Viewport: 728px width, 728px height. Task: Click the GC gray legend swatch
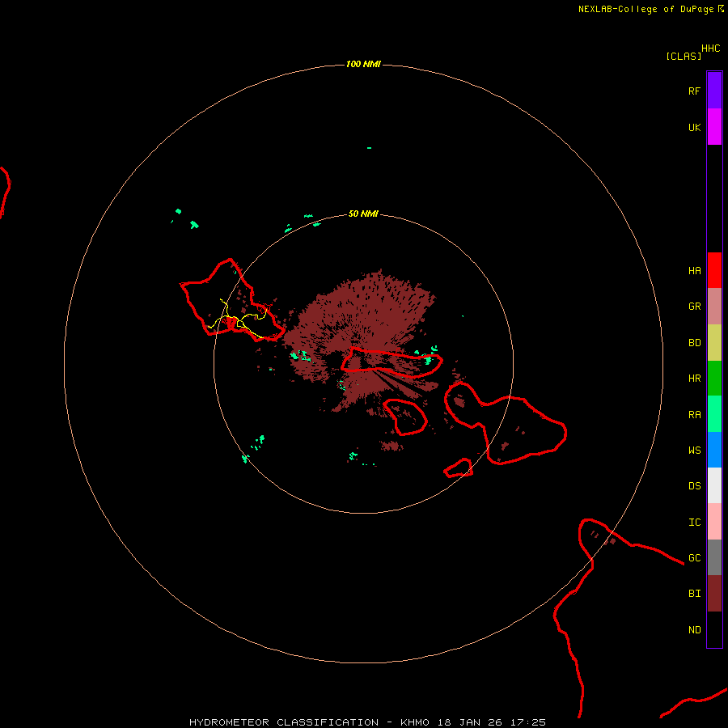pyautogui.click(x=714, y=557)
